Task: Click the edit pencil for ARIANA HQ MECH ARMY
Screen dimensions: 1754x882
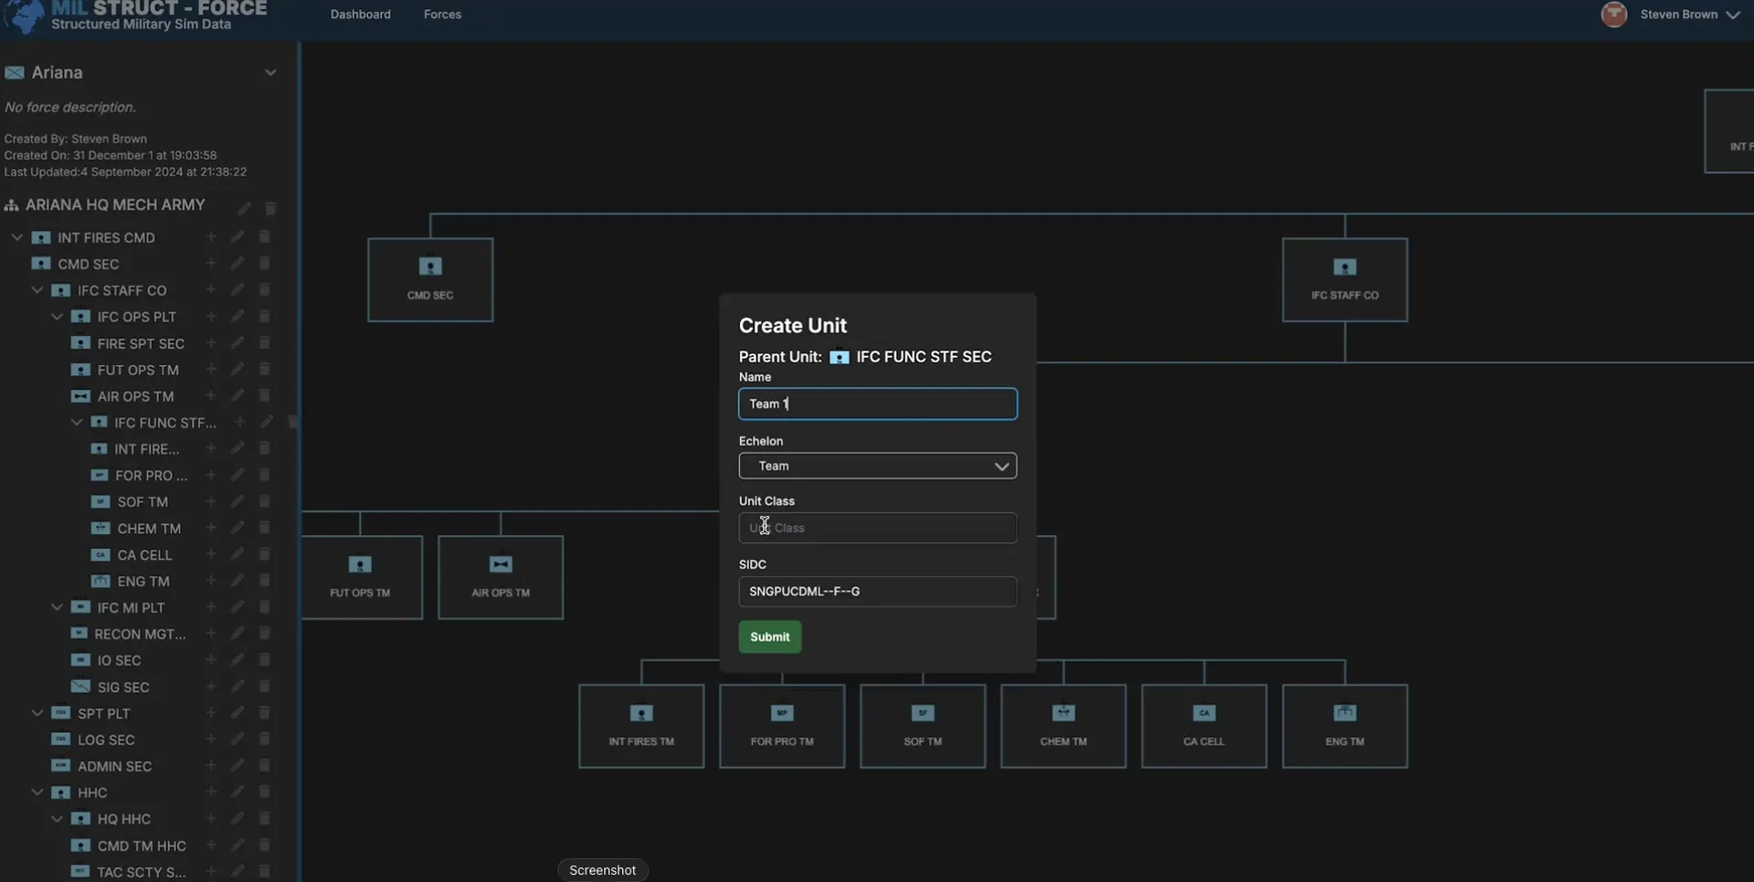Action: 244,208
